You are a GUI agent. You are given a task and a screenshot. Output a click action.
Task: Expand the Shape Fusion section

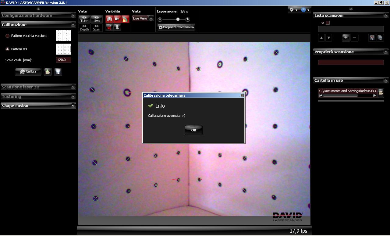[x=38, y=106]
